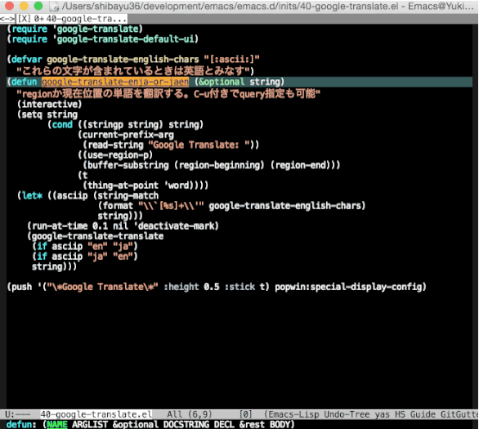
Task: Click the yellow minimize window button
Action: pyautogui.click(x=24, y=6)
